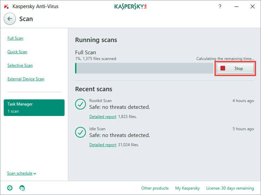Click the "31,024 files." text
The width and height of the screenshot is (261, 195).
[x=128, y=145]
